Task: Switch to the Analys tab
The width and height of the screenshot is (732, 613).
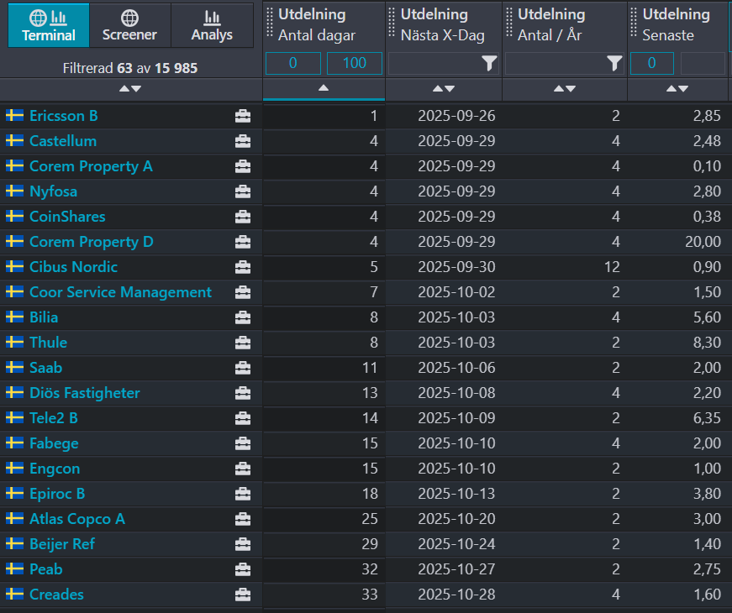Action: (212, 26)
